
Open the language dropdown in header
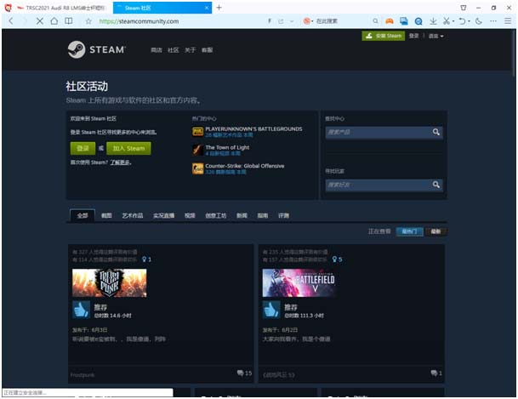[x=435, y=36]
